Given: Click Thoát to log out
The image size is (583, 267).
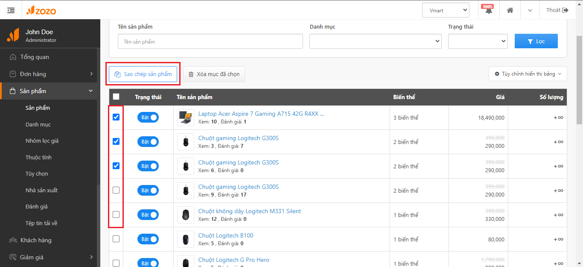Looking at the screenshot, I should 557,10.
